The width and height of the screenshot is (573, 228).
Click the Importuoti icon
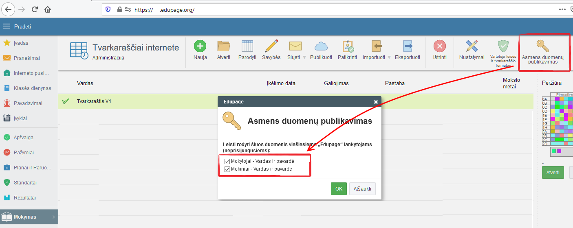[x=376, y=46]
